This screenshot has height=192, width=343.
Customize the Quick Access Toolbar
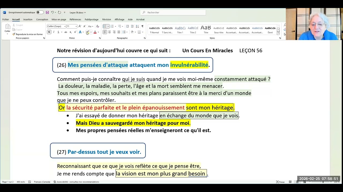(x=65, y=13)
